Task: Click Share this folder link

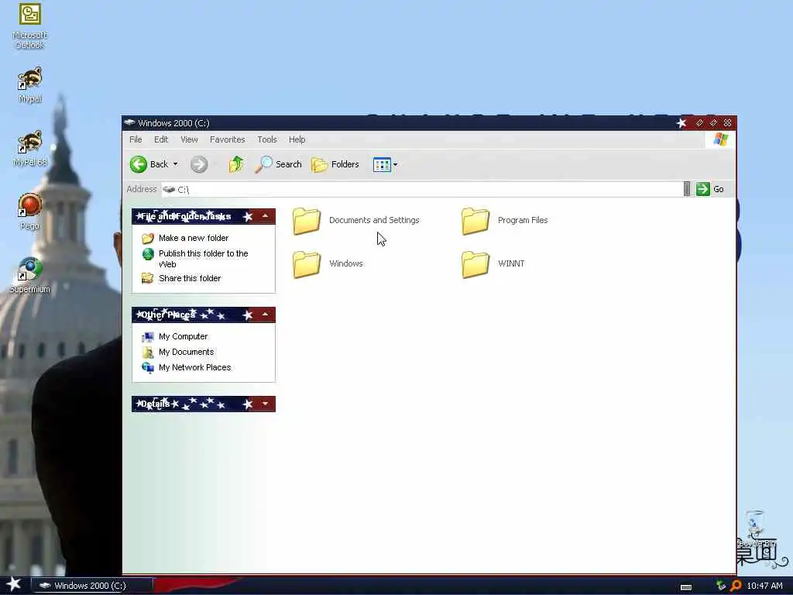Action: [x=190, y=278]
